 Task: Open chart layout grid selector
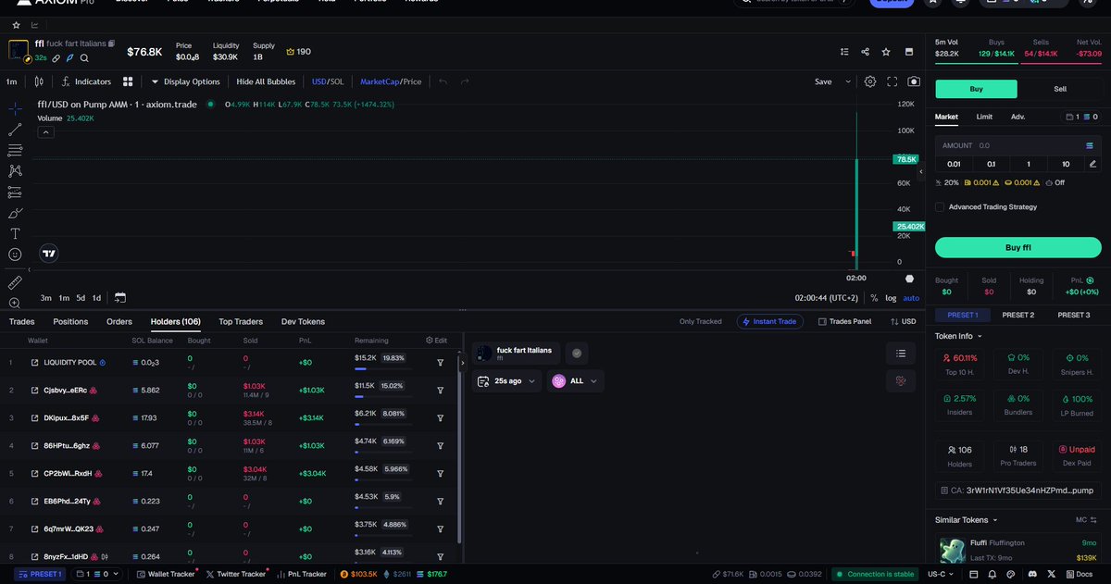coord(128,81)
